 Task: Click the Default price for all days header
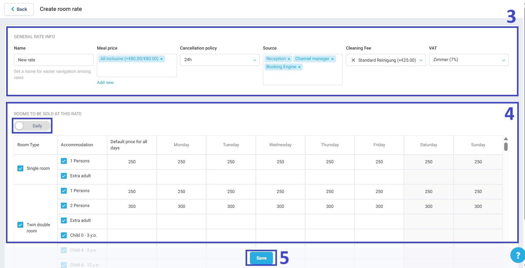pos(132,145)
